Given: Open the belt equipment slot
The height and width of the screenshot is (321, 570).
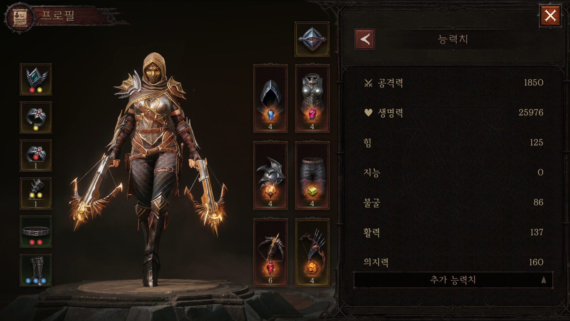Looking at the screenshot, I should point(36,232).
